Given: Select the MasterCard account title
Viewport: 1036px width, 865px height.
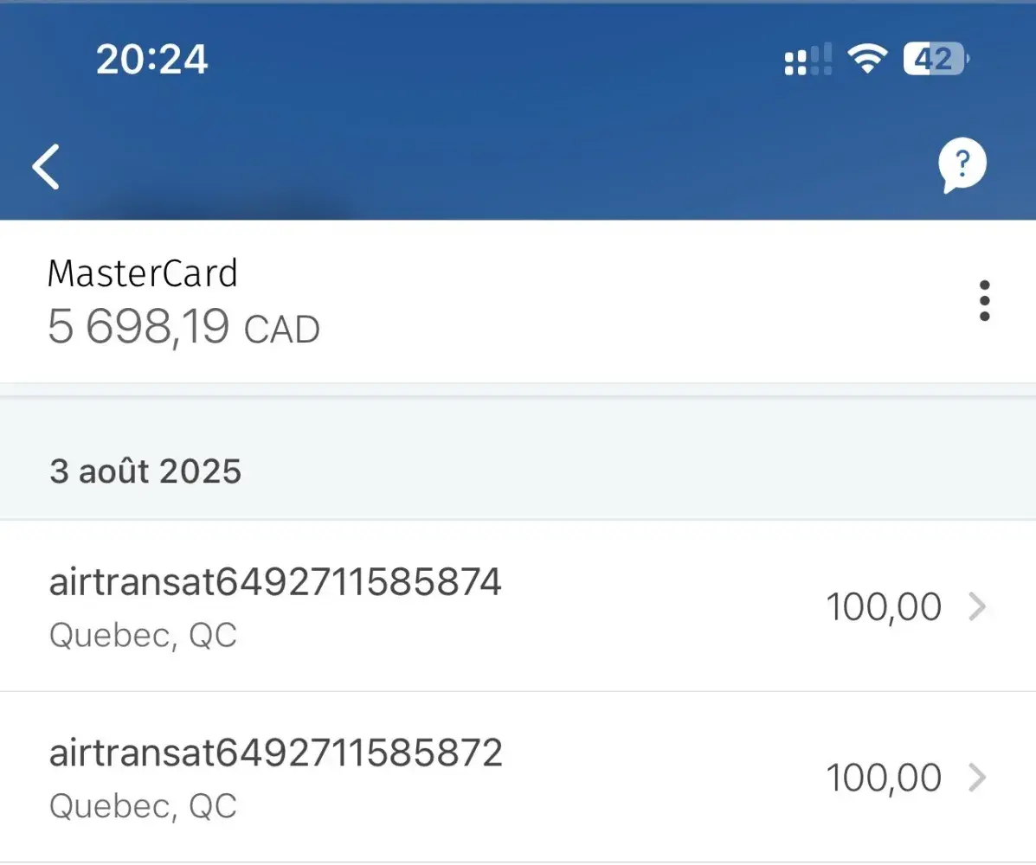Looking at the screenshot, I should (143, 273).
